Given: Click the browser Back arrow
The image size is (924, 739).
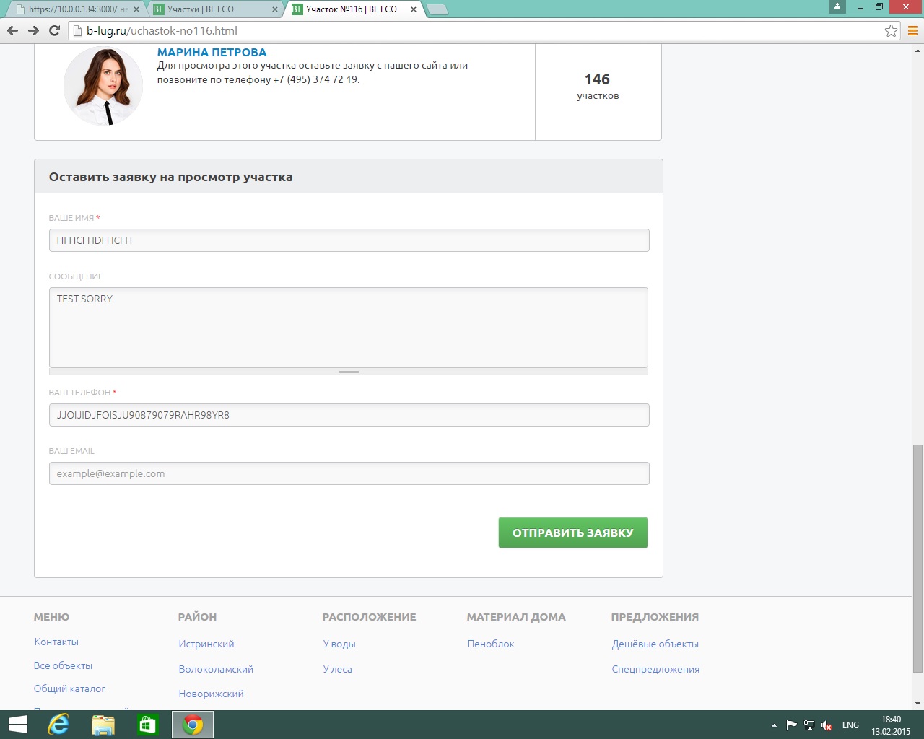Looking at the screenshot, I should [x=12, y=30].
